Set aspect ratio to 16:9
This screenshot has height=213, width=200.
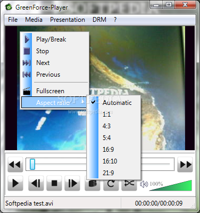click(x=114, y=150)
